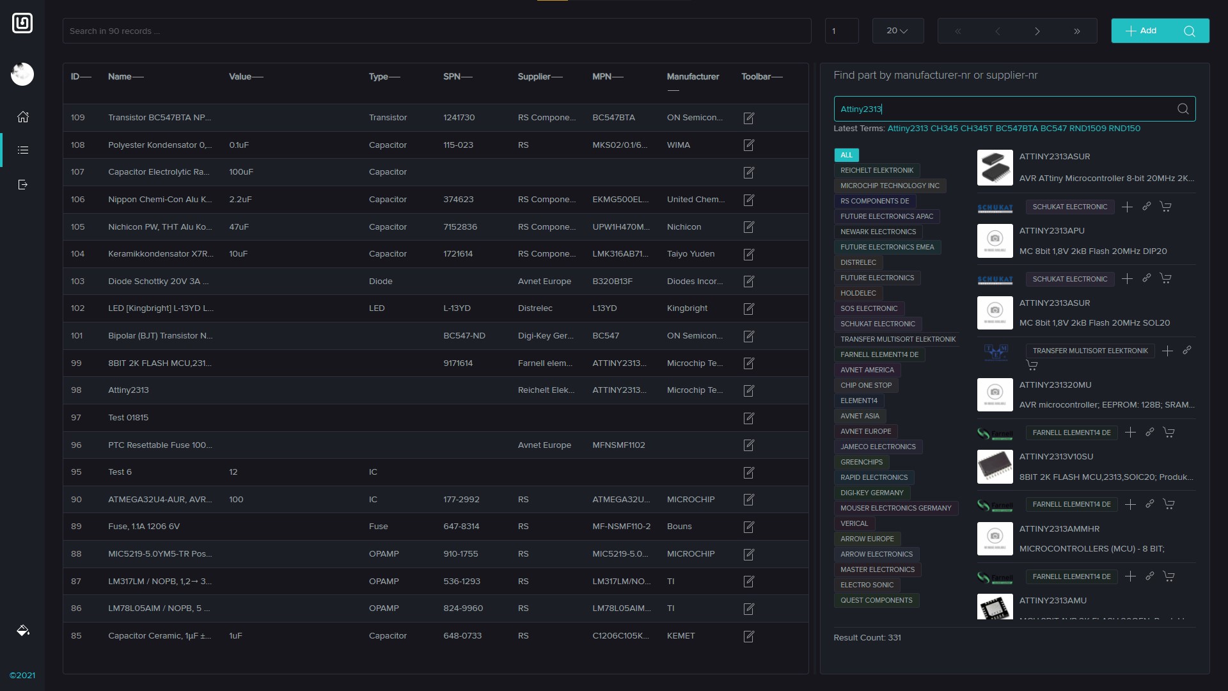
Task: Edit the Polyester Kondensator row 108
Action: [x=749, y=145]
